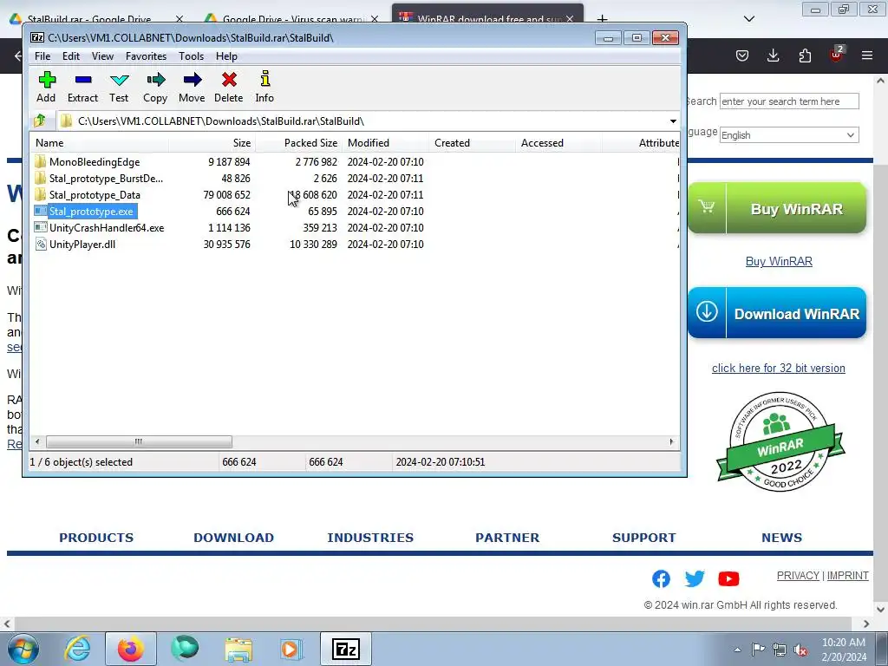
Task: Click the 7-Zip taskbar button
Action: [x=346, y=649]
